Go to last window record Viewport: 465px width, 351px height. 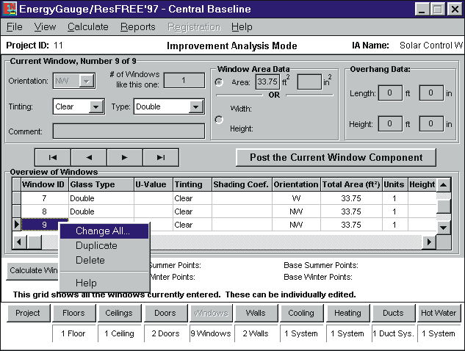pyautogui.click(x=161, y=157)
